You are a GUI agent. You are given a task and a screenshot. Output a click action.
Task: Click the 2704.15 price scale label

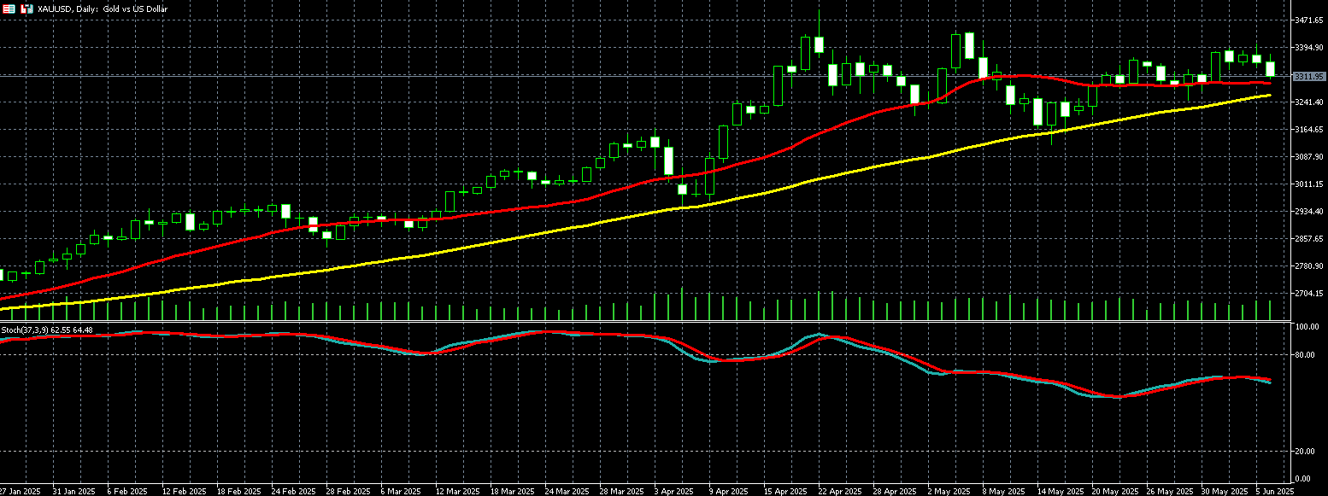(x=1308, y=293)
